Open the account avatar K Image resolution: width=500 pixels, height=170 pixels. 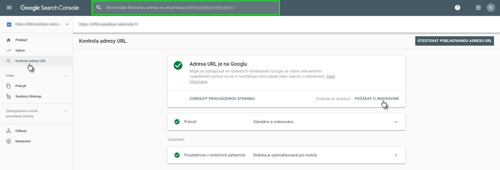(491, 8)
